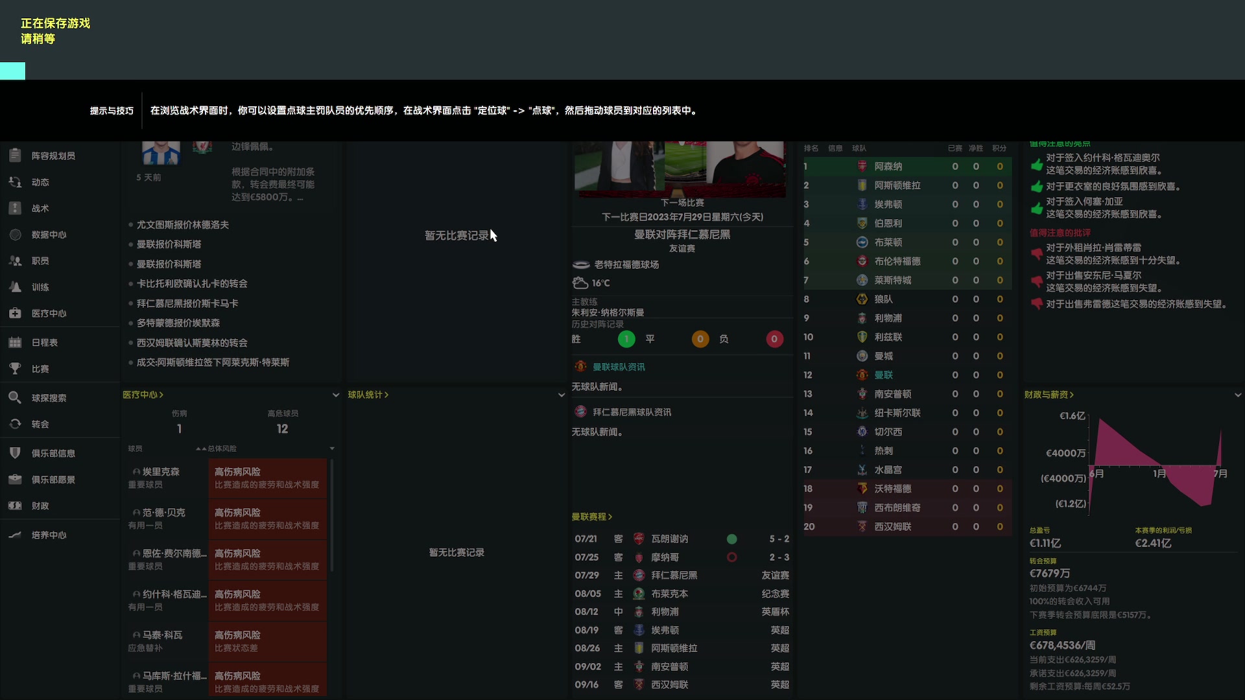Open 俱乐部信息 menu item
Viewport: 1245px width, 700px height.
53,453
